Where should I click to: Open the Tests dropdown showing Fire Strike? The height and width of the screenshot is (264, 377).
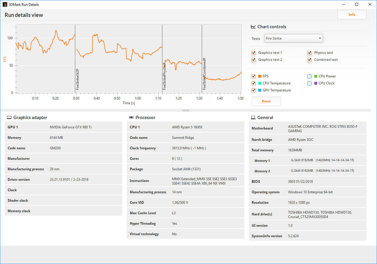pyautogui.click(x=294, y=38)
